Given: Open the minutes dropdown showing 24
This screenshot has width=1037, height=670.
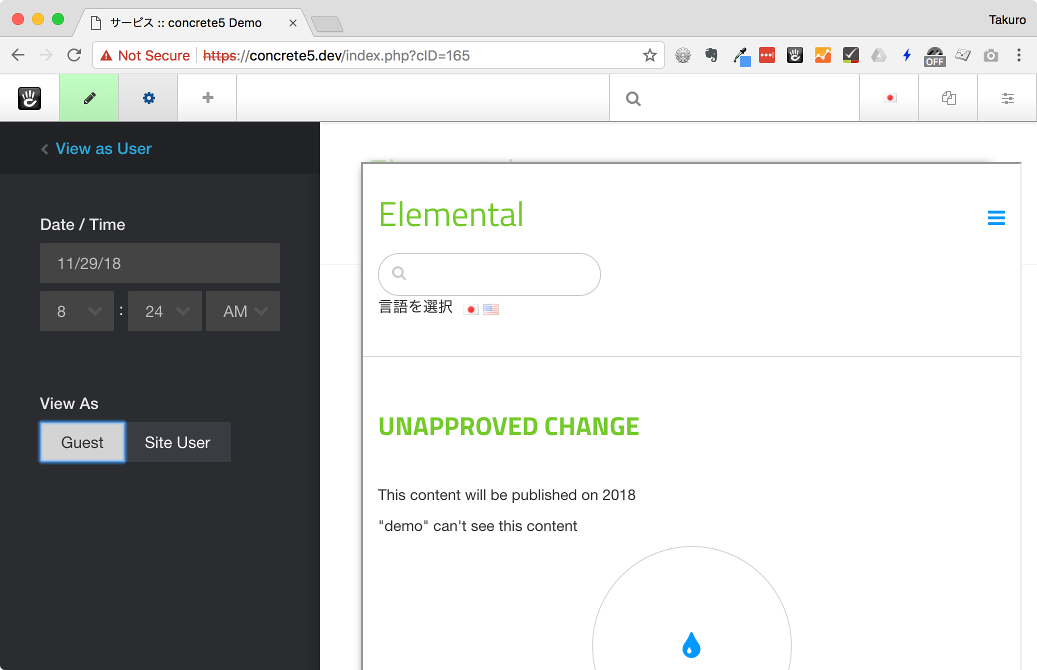Looking at the screenshot, I should coord(164,311).
